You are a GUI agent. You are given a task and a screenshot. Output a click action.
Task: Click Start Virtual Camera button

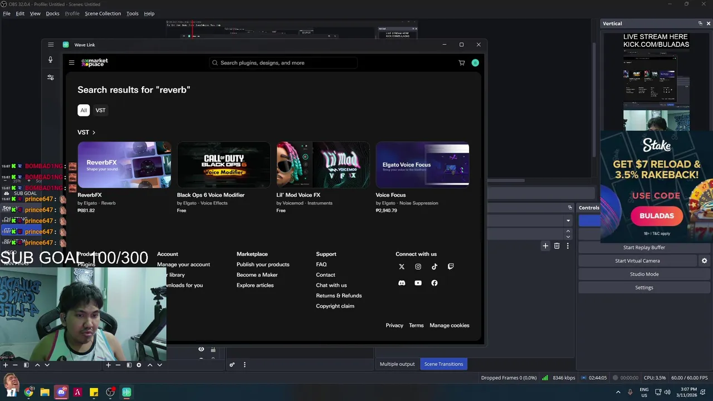(x=637, y=261)
